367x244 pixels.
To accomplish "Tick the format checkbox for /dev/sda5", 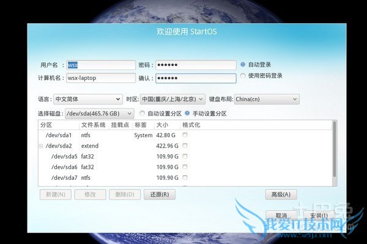I will tap(185, 156).
